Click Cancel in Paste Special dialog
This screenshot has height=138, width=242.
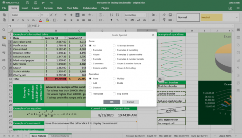click(130, 102)
